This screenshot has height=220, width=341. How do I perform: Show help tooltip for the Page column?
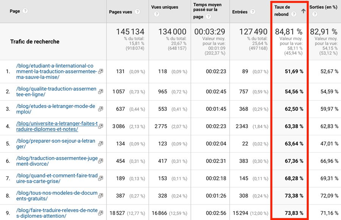pos(26,11)
